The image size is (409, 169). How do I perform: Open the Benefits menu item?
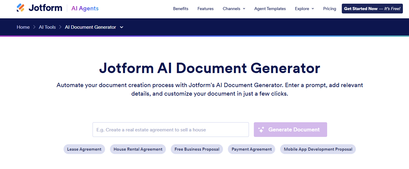pyautogui.click(x=181, y=9)
